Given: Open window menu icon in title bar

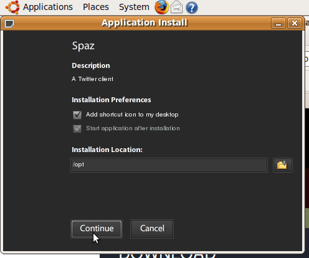Looking at the screenshot, I should 9,24.
